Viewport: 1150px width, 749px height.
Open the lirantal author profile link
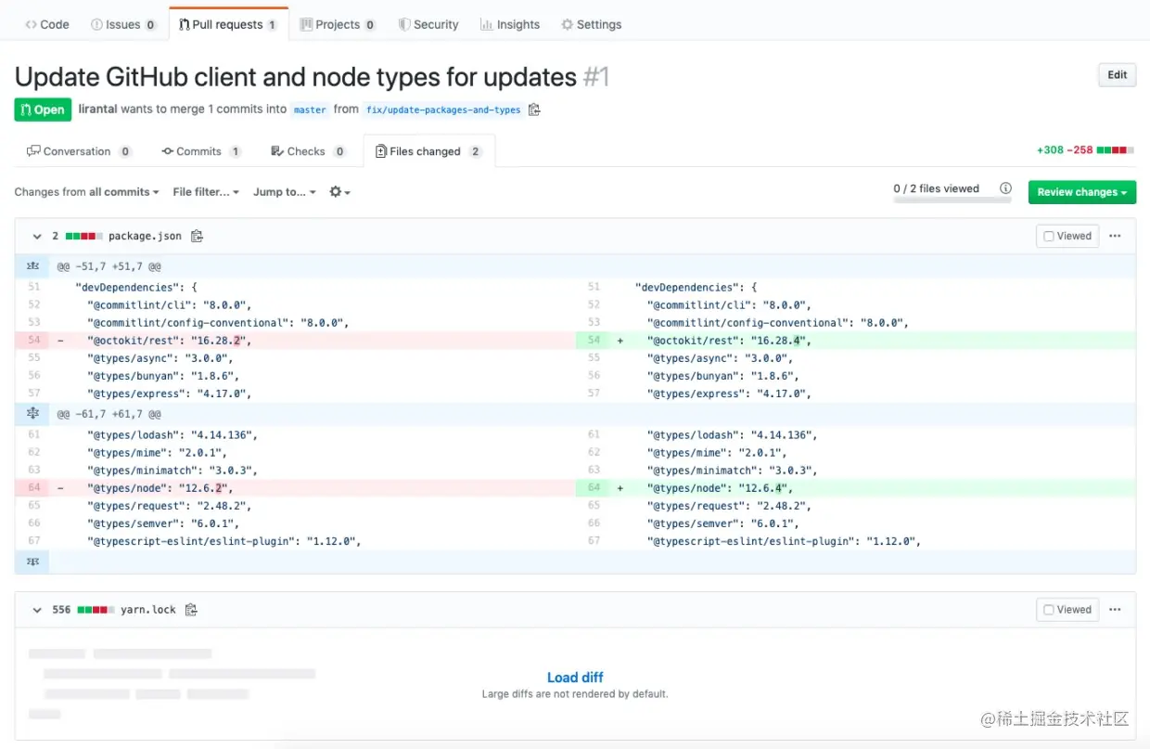pyautogui.click(x=97, y=109)
